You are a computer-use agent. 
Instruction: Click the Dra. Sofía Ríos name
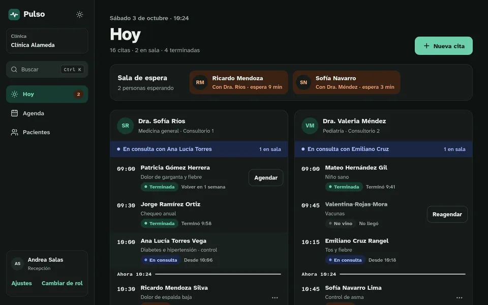(x=162, y=121)
